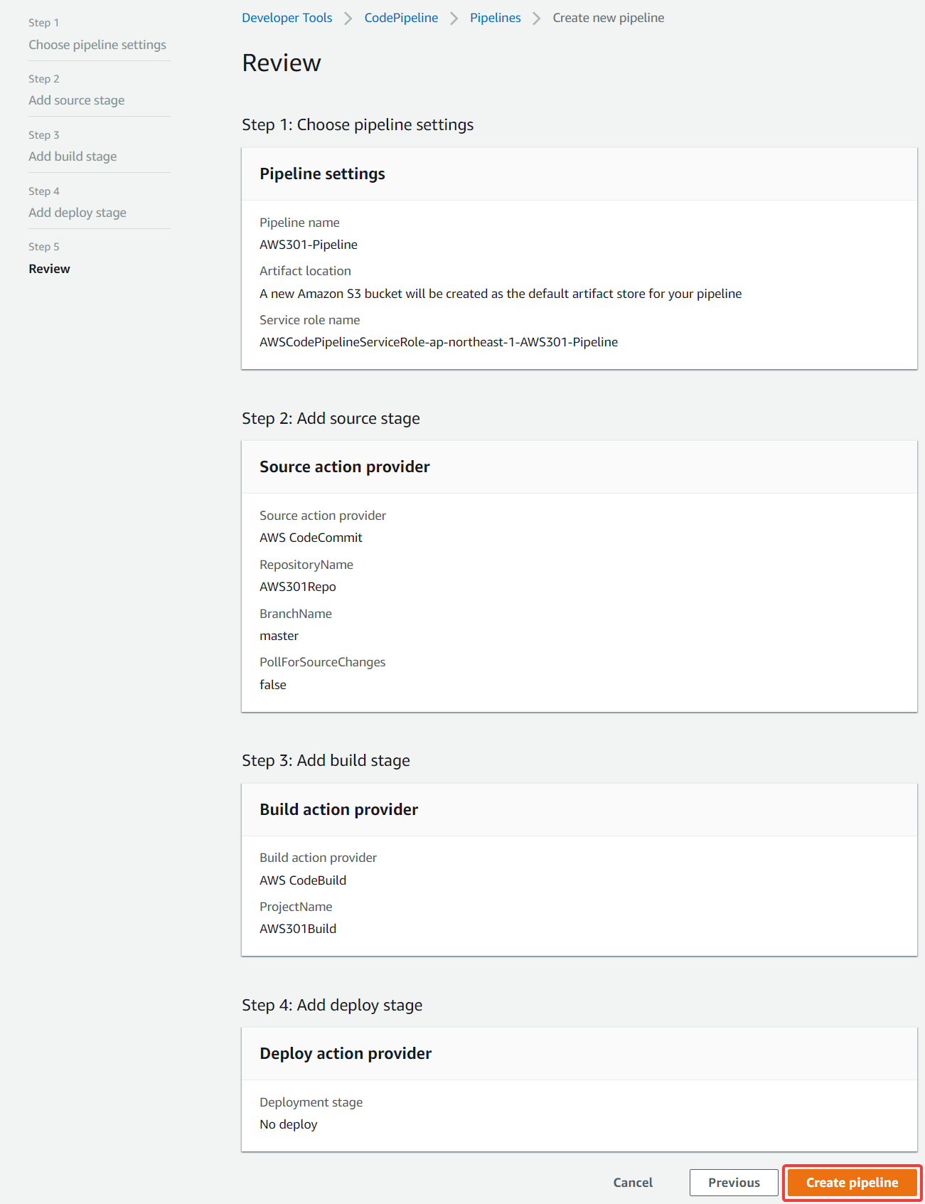Click chevron after Developer Tools breadcrumb
The width and height of the screenshot is (925, 1204).
pyautogui.click(x=348, y=18)
